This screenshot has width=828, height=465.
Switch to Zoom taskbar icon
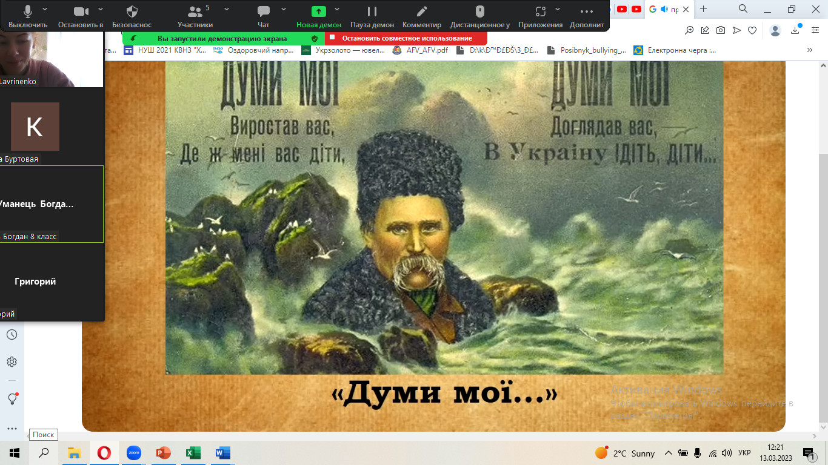pyautogui.click(x=133, y=453)
